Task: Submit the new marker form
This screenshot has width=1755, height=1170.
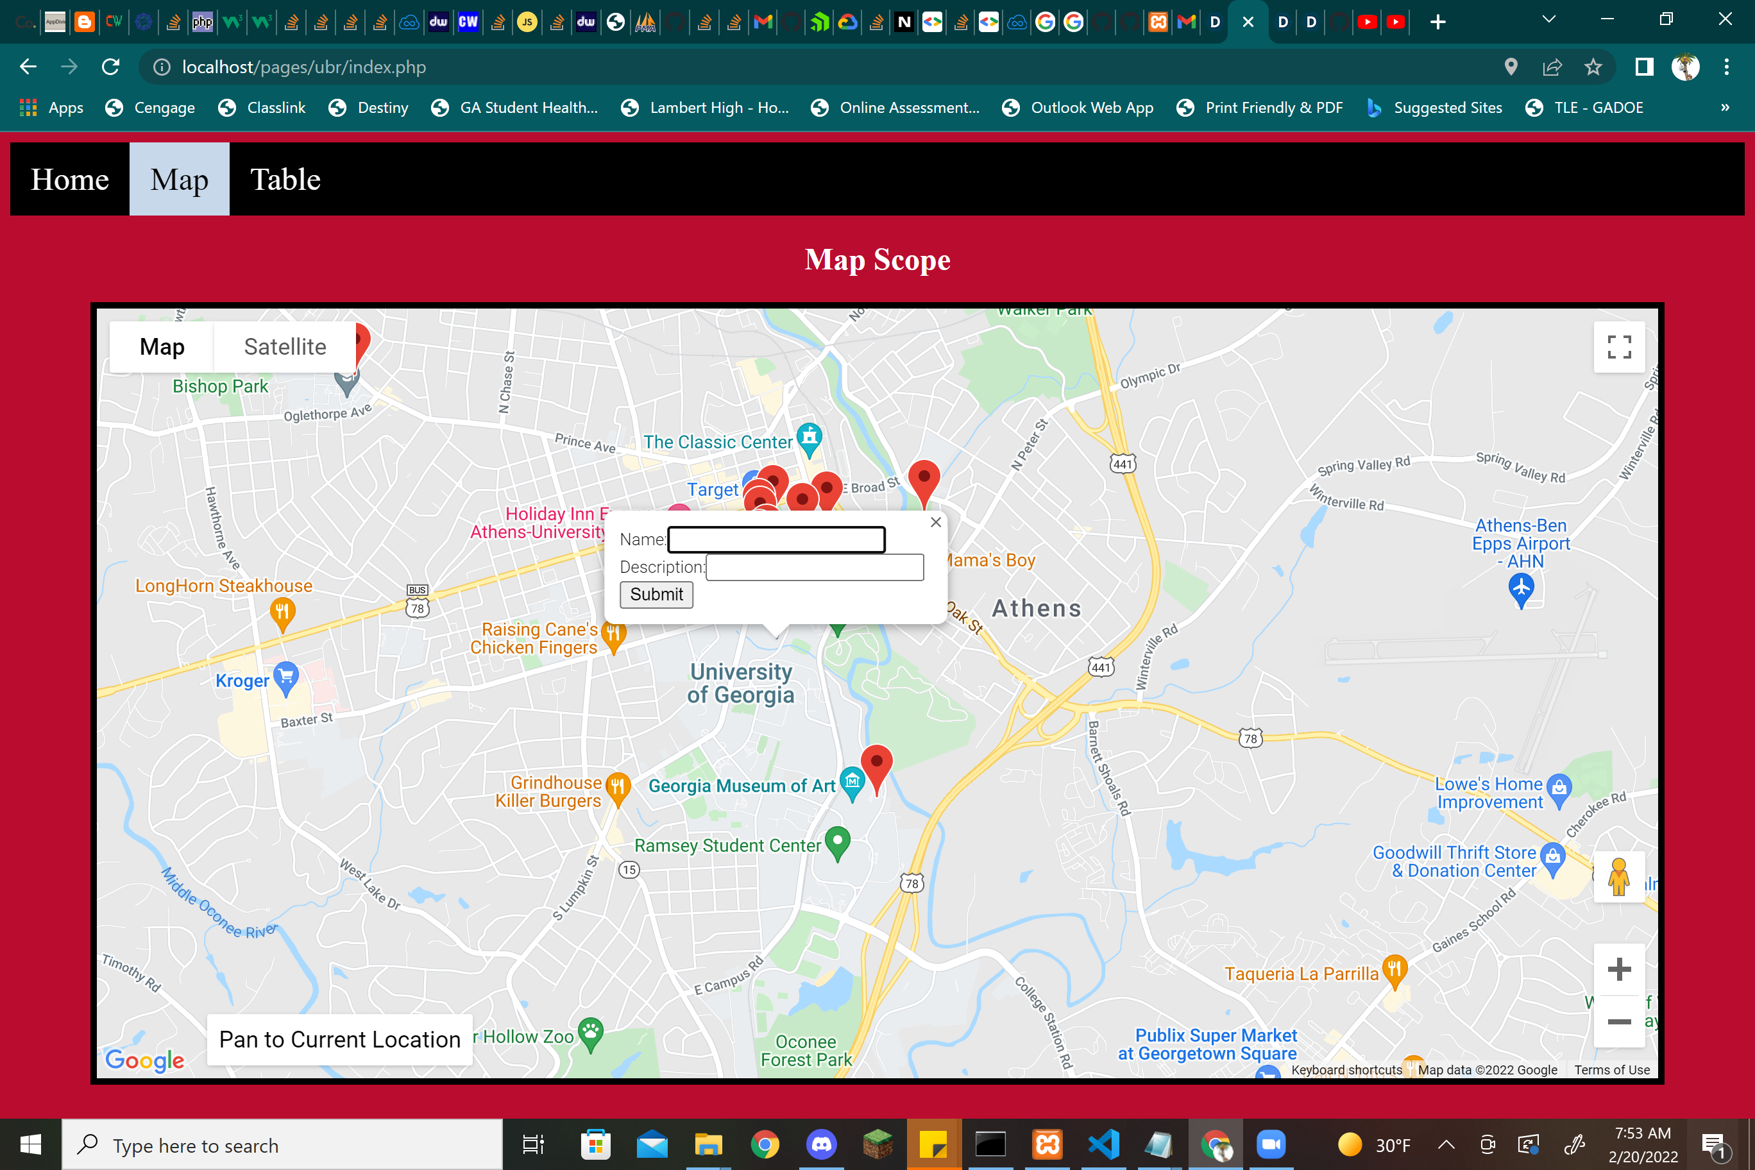Action: [x=656, y=595]
